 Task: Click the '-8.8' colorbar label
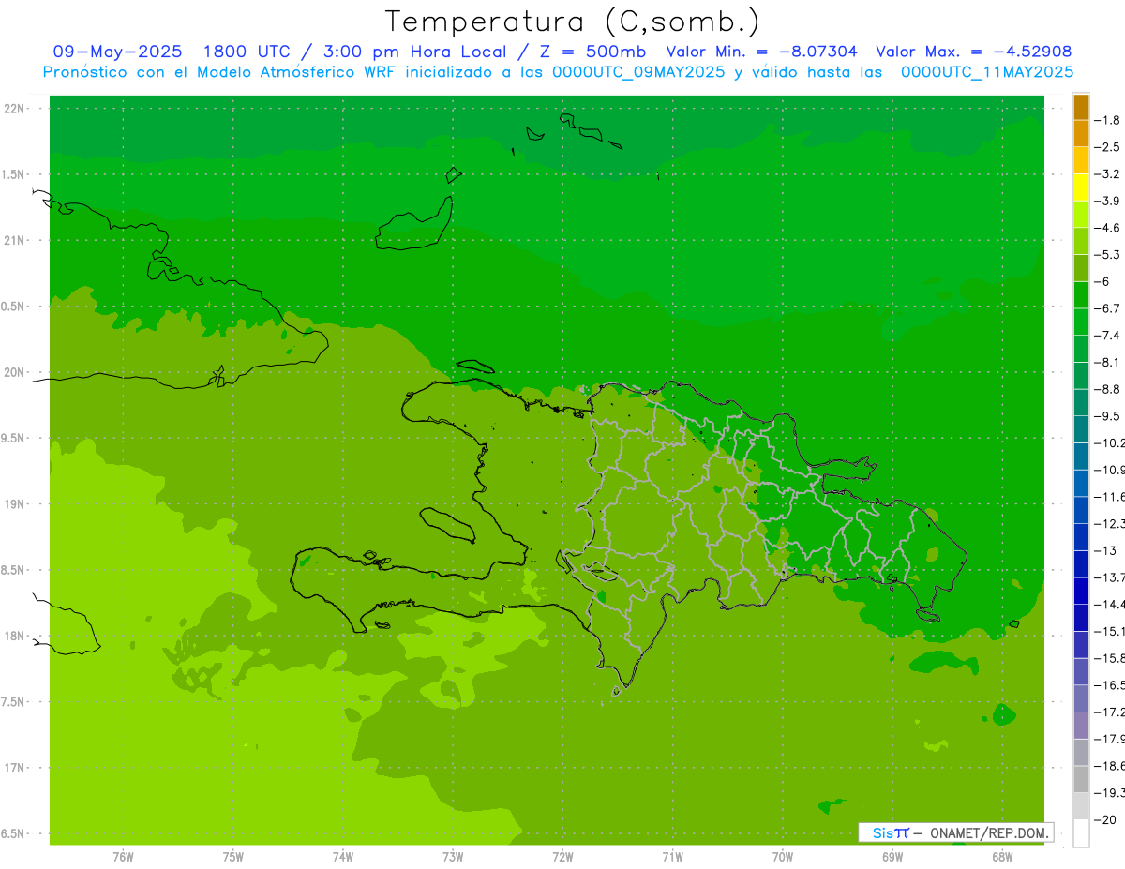pyautogui.click(x=1107, y=389)
